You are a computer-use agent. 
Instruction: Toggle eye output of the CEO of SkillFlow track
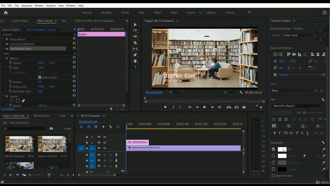coord(105,143)
